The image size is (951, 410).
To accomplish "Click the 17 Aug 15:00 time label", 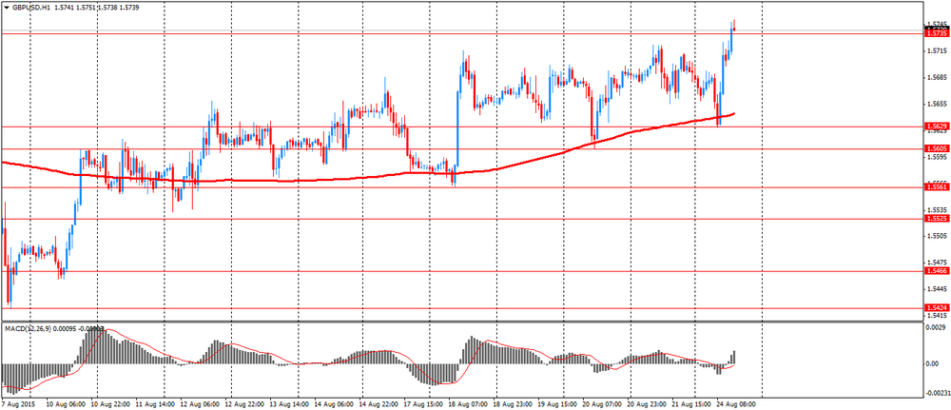I will click(x=422, y=403).
